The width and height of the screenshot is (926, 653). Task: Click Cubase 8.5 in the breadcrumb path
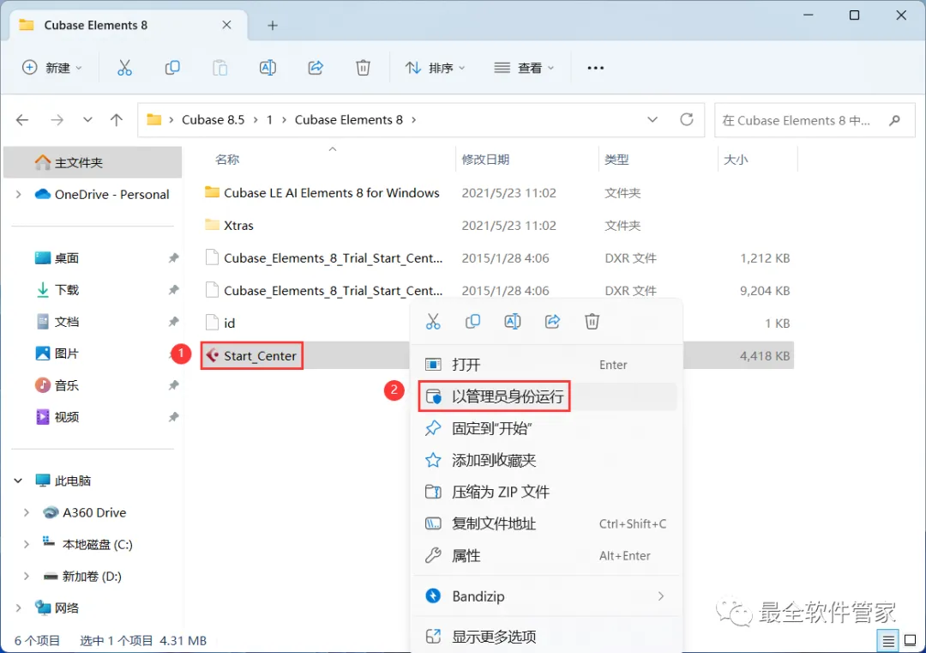[213, 120]
